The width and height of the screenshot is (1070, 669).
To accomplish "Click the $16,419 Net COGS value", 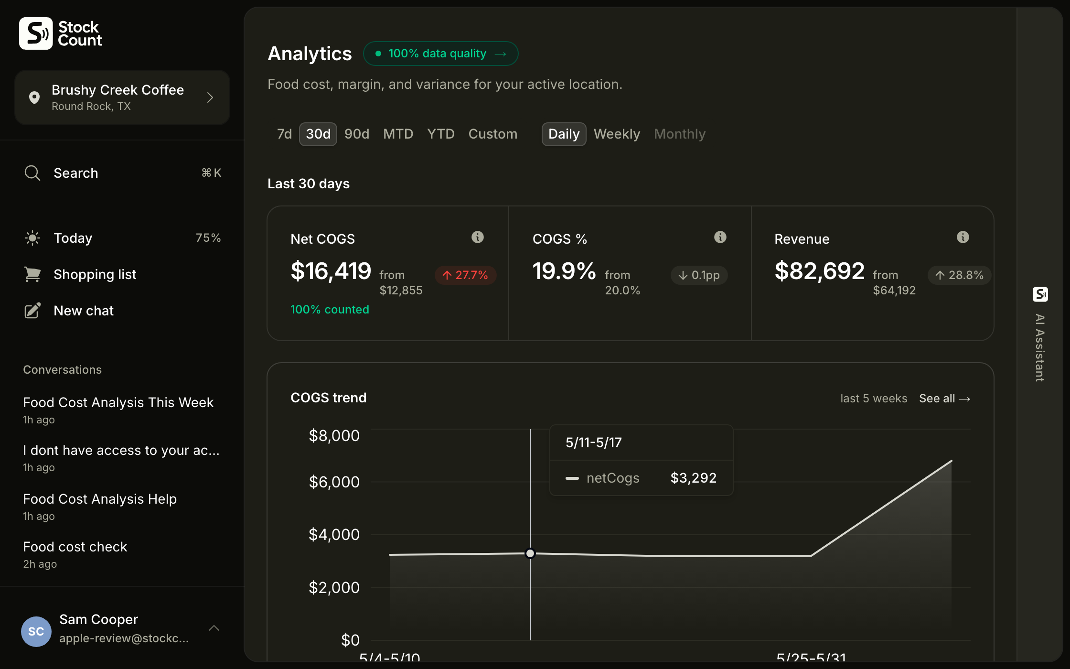I will 331,271.
